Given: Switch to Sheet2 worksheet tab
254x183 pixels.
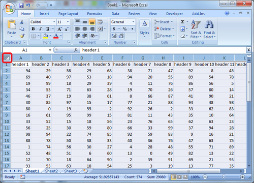Looking at the screenshot, I should [x=51, y=171].
